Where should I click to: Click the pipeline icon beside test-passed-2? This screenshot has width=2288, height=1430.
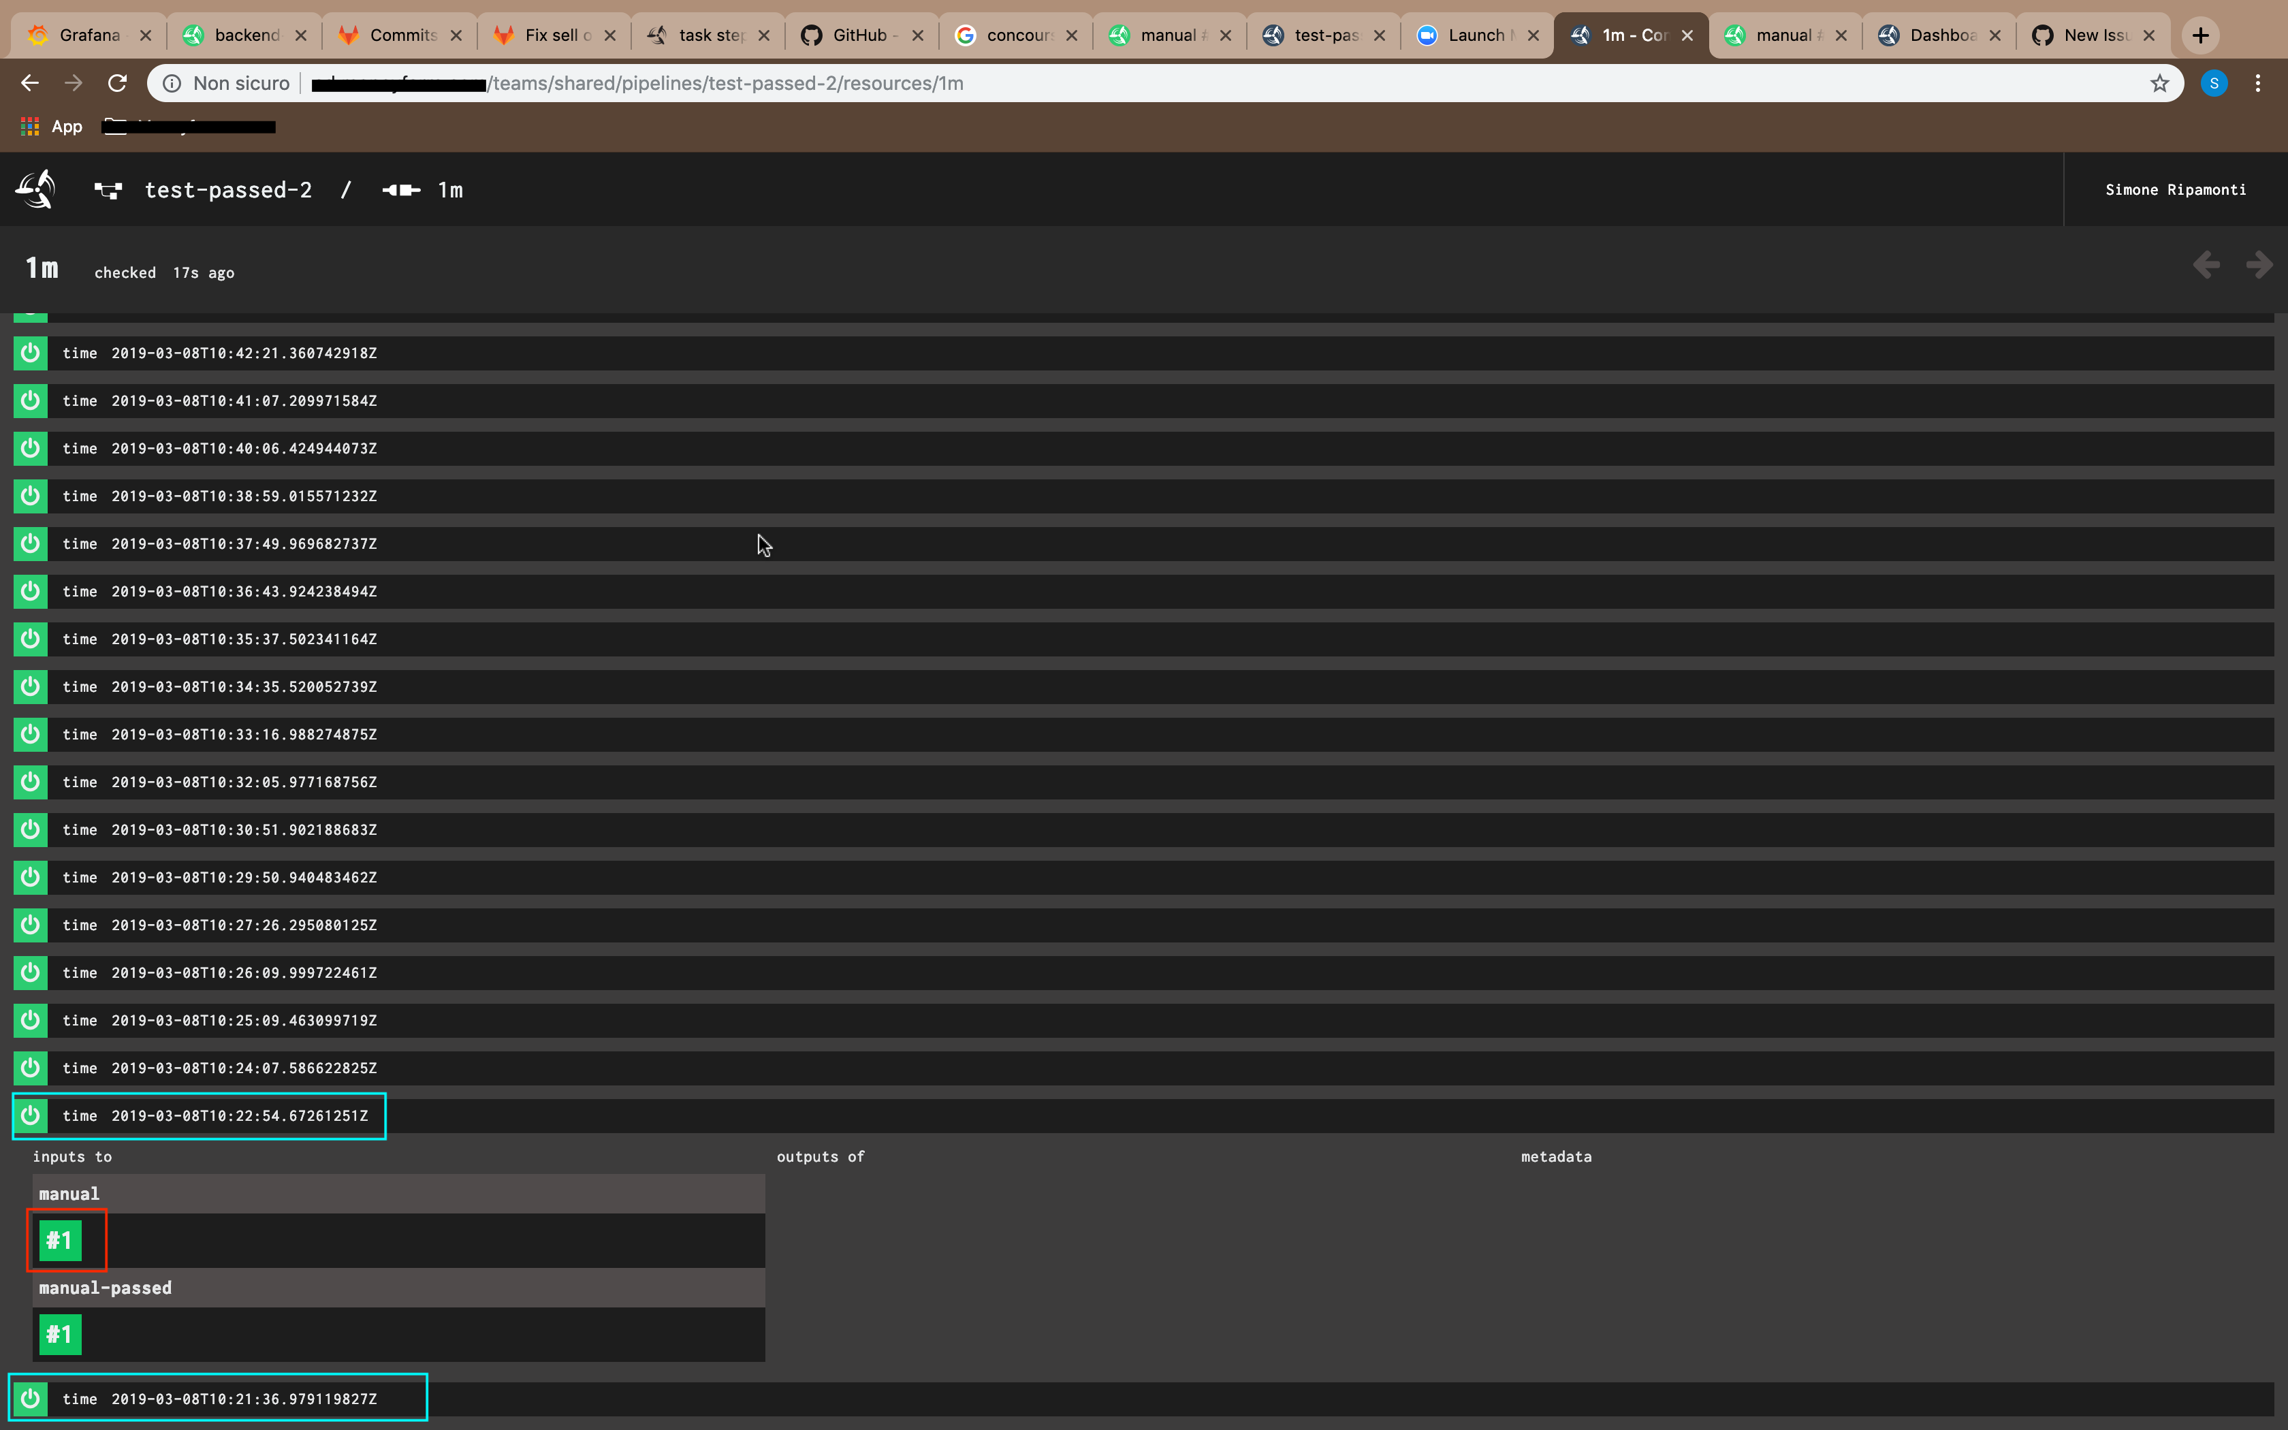108,190
